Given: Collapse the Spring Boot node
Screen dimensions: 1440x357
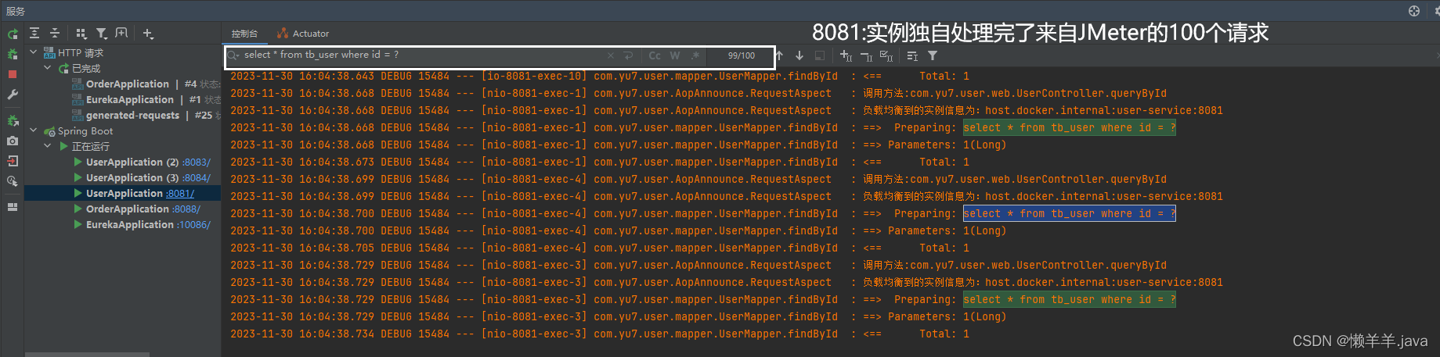Looking at the screenshot, I should tap(34, 130).
